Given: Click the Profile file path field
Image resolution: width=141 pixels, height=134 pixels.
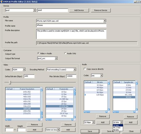Looking at the screenshot, I should point(87,43).
